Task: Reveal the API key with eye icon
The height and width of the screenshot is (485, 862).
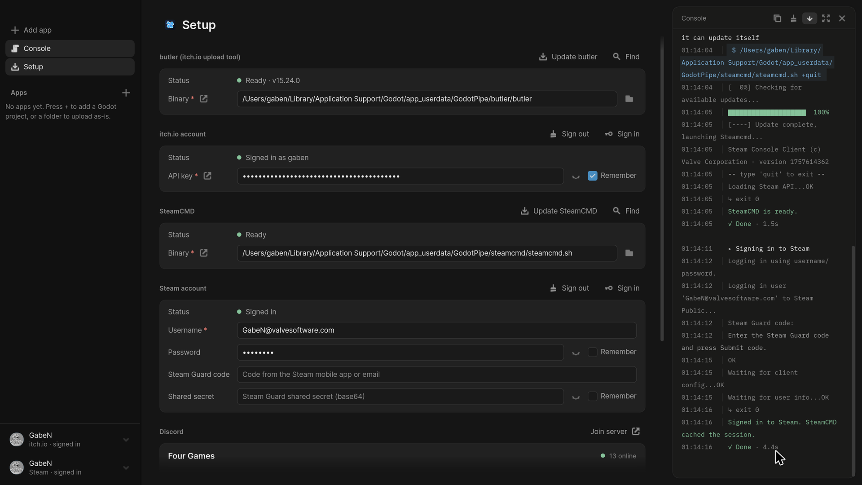Action: tap(576, 176)
